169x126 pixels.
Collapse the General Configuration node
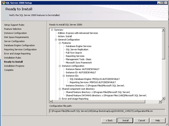56,40
